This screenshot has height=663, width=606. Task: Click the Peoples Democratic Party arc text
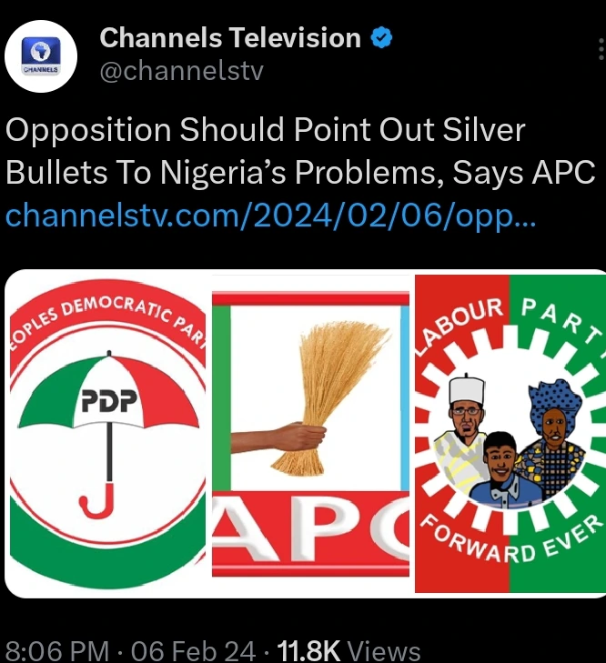(108, 319)
